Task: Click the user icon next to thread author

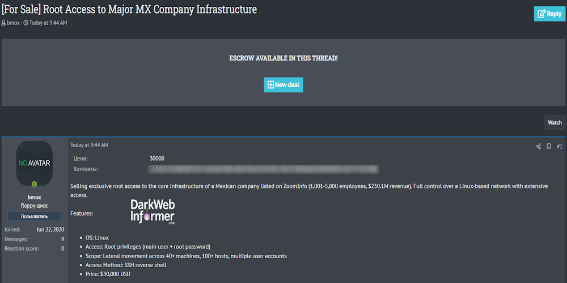Action: (3, 23)
